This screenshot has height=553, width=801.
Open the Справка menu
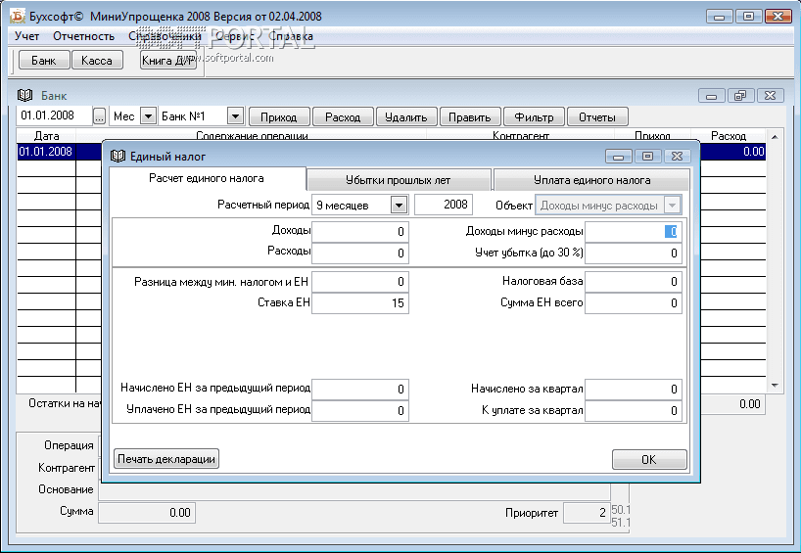[x=291, y=36]
